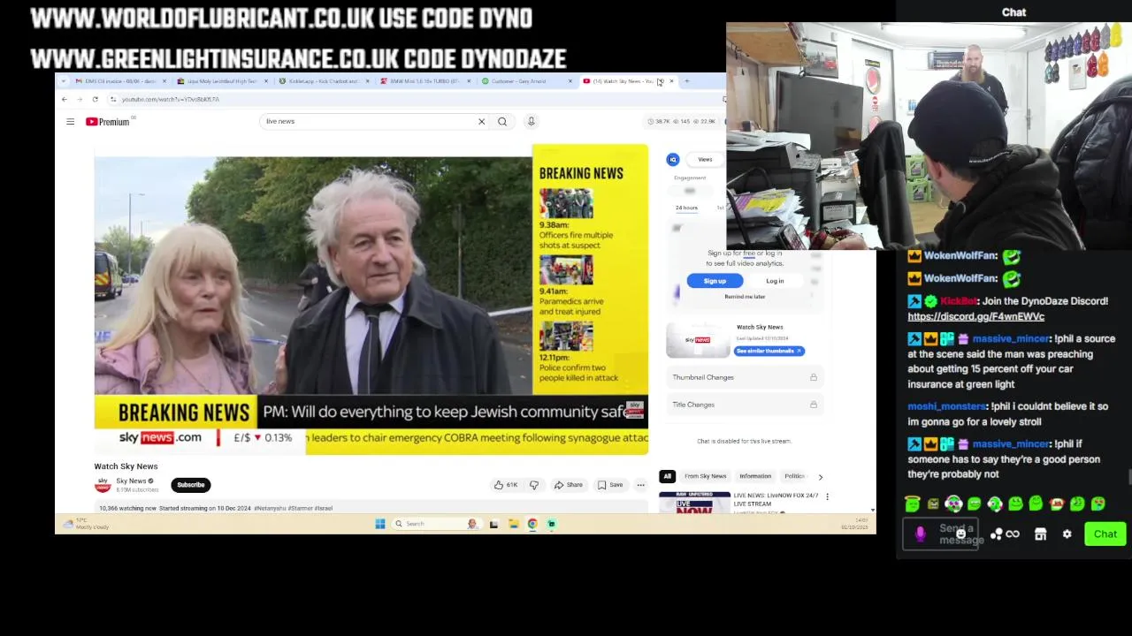Reload the page with the refresh icon
This screenshot has height=636, width=1132.
tap(95, 99)
